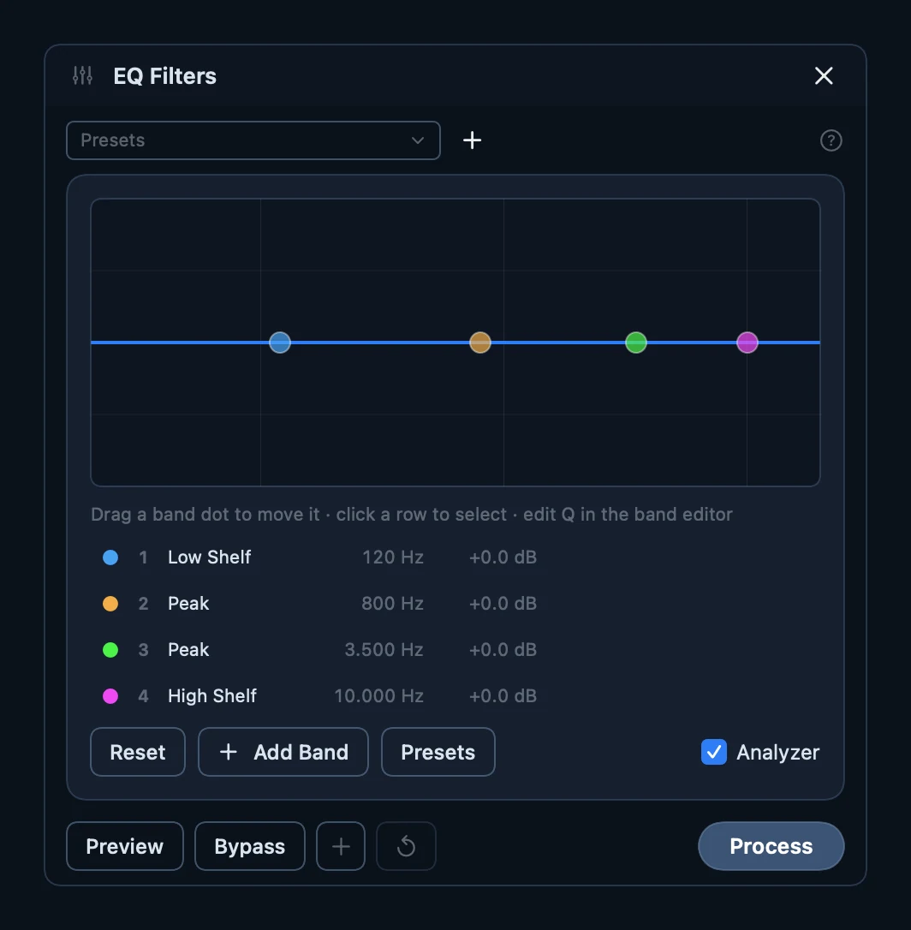The width and height of the screenshot is (911, 930).
Task: Close the EQ Filters dialog
Action: click(824, 75)
